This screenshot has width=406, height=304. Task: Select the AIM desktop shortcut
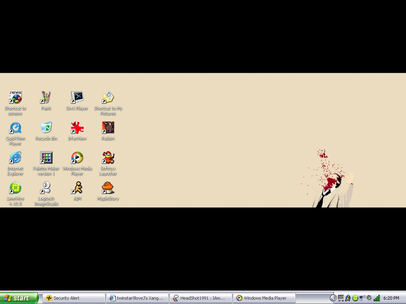coord(77,188)
